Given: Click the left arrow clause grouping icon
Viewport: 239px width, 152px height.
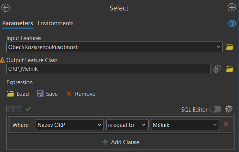Looking at the screenshot, I should click(x=10, y=109).
